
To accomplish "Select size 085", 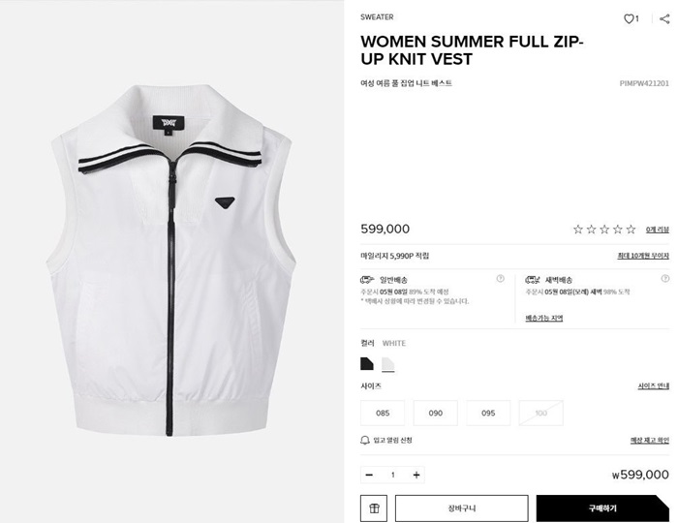I will coord(383,413).
